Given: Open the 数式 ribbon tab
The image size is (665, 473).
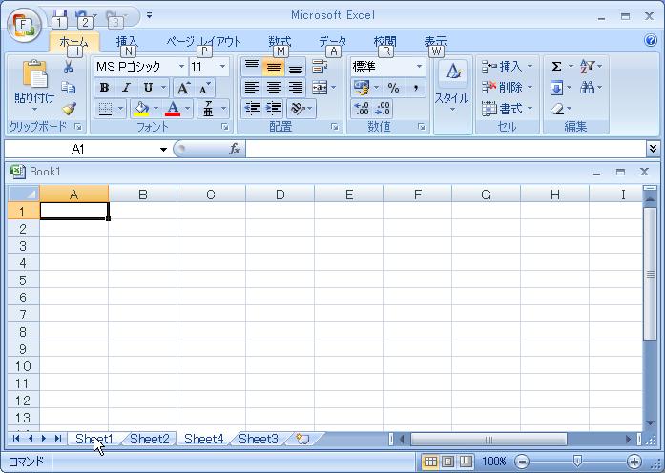Looking at the screenshot, I should coord(280,42).
